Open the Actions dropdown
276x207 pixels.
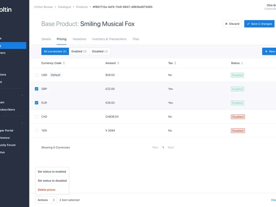[46, 200]
